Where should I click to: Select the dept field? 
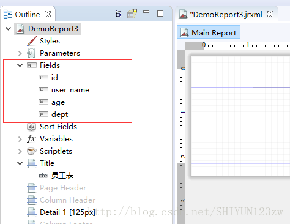pos(60,114)
